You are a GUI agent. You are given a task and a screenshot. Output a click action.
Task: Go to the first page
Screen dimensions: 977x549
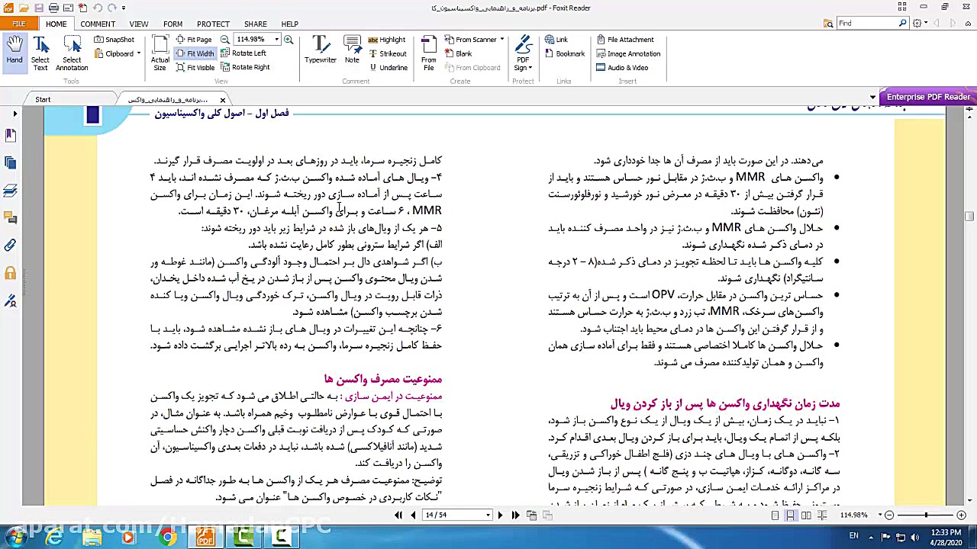398,515
